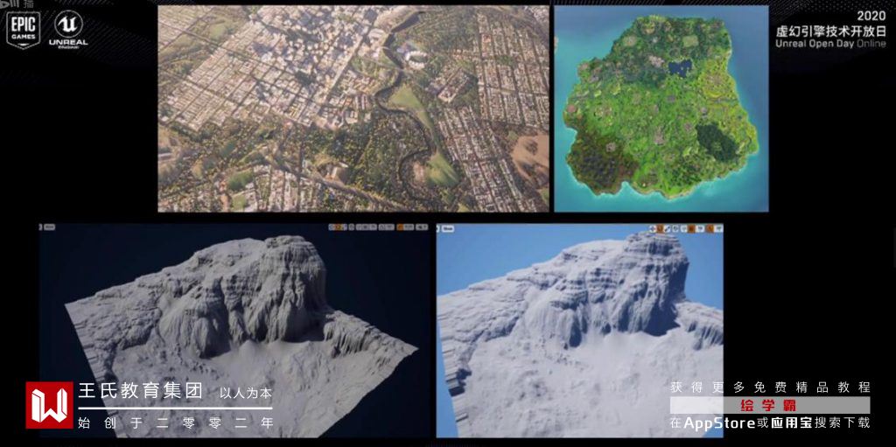Open view mode button in right terrain viewport

tap(447, 228)
